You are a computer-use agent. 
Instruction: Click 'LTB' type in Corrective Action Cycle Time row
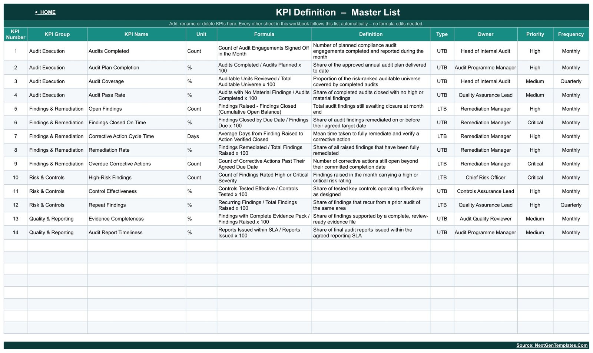point(442,136)
